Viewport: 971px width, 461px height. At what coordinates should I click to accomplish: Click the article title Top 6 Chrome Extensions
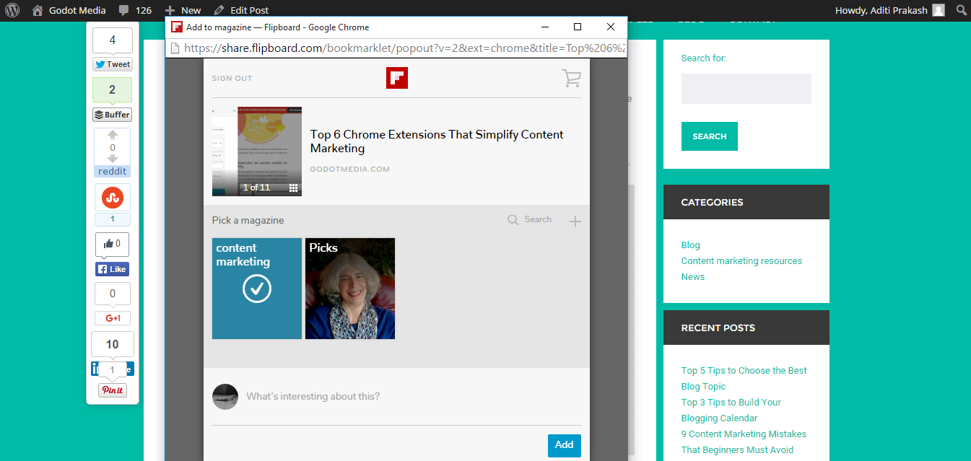(437, 141)
